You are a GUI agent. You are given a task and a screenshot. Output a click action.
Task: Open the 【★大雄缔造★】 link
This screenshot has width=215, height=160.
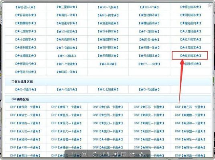(191, 31)
